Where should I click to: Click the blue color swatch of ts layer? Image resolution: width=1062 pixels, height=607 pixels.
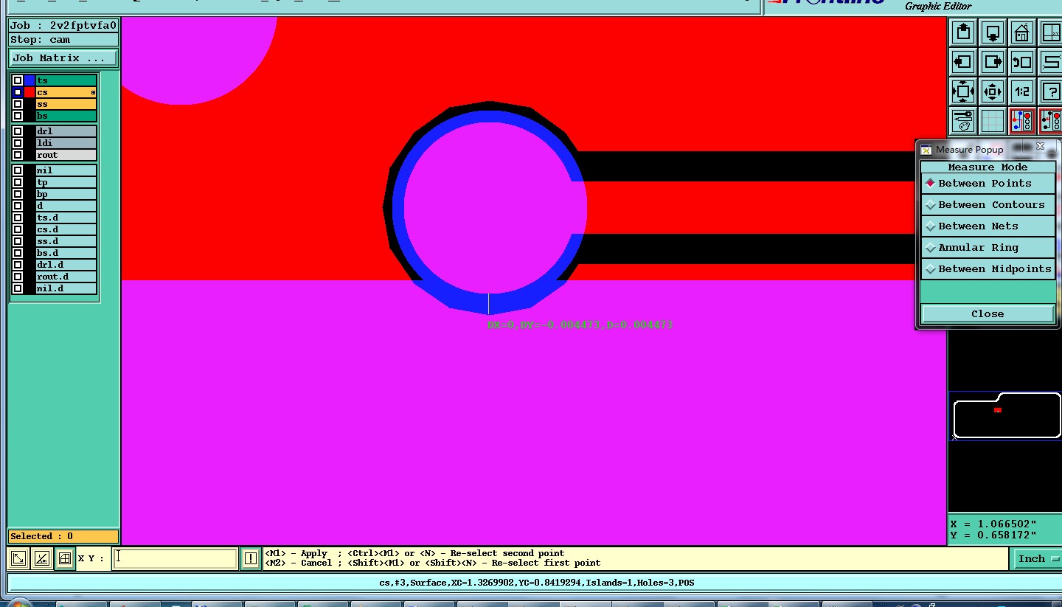tap(29, 80)
